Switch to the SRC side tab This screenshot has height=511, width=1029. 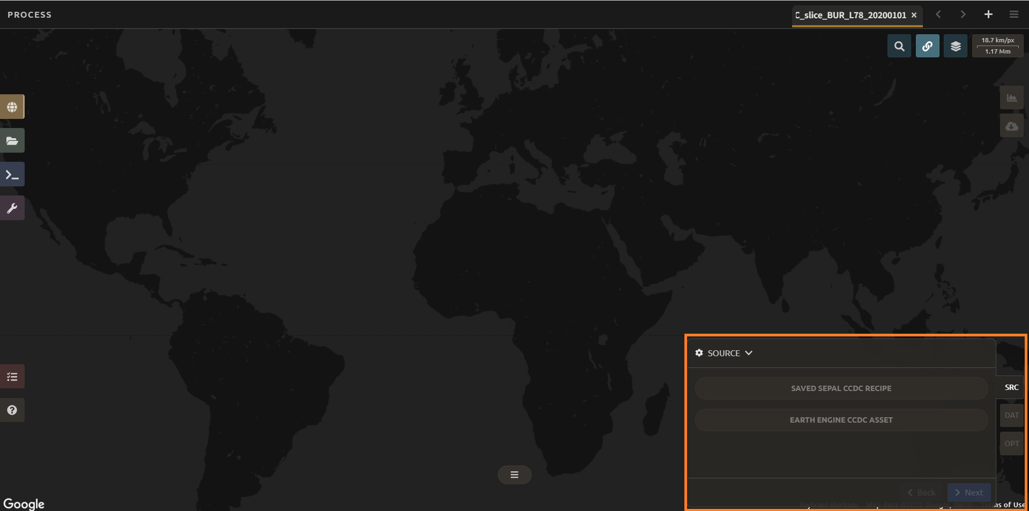[1011, 387]
